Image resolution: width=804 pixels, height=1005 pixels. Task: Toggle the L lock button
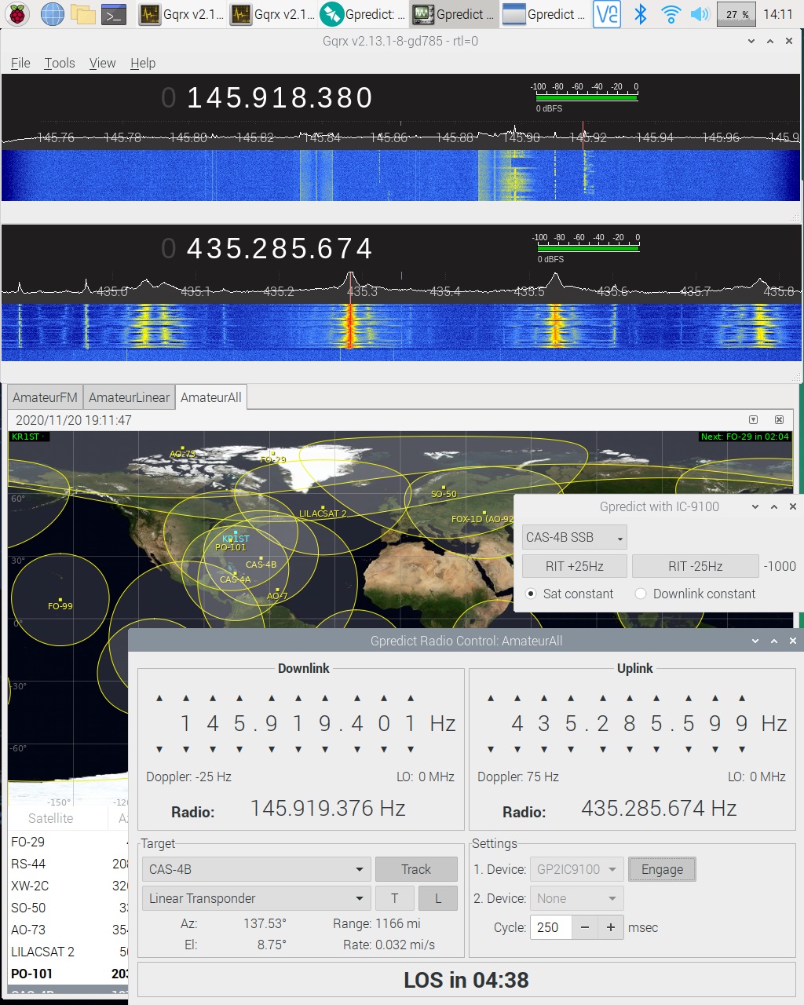coord(438,898)
